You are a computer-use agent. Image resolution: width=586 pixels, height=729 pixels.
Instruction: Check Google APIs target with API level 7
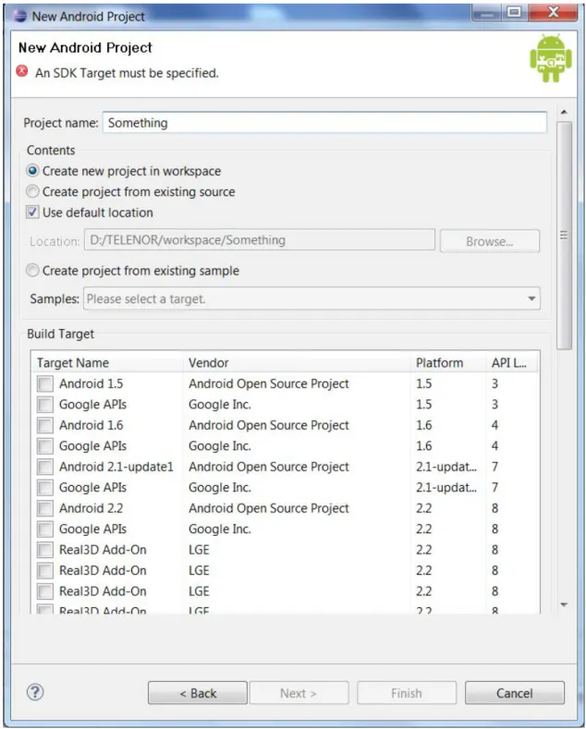click(x=45, y=488)
